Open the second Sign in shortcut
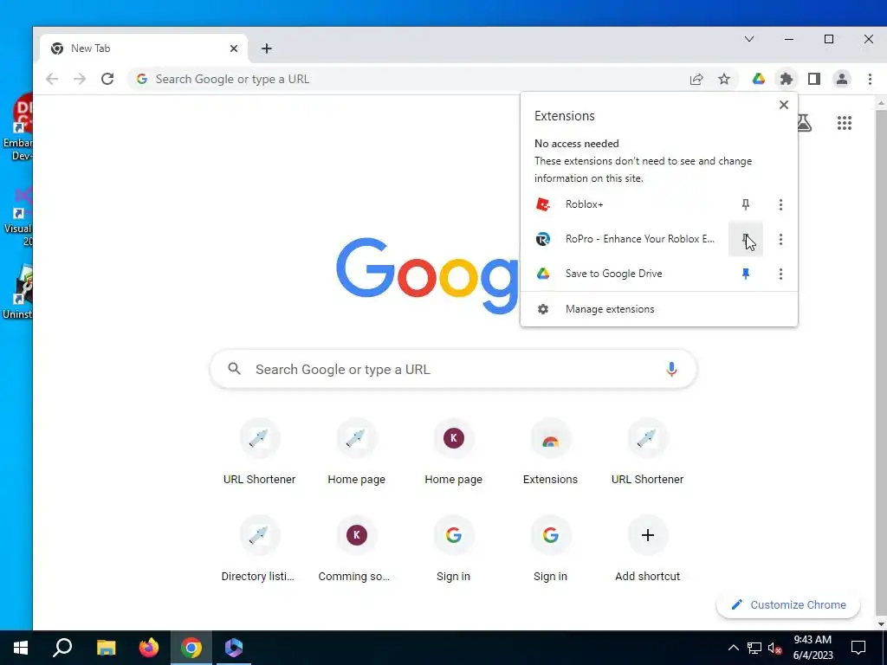 [550, 550]
